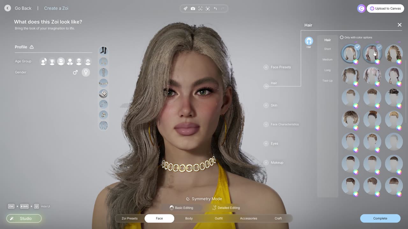Viewport: 408px width, 229px height.
Task: Filter hairstyles by Medium
Action: click(x=328, y=59)
